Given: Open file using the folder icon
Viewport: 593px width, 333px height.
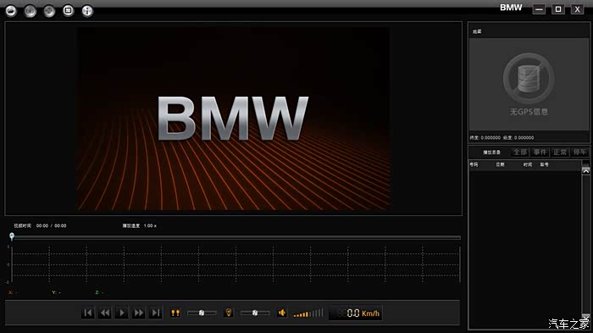Looking at the screenshot, I should pos(11,11).
